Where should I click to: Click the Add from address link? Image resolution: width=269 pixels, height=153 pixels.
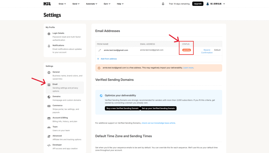pyautogui.click(x=108, y=59)
